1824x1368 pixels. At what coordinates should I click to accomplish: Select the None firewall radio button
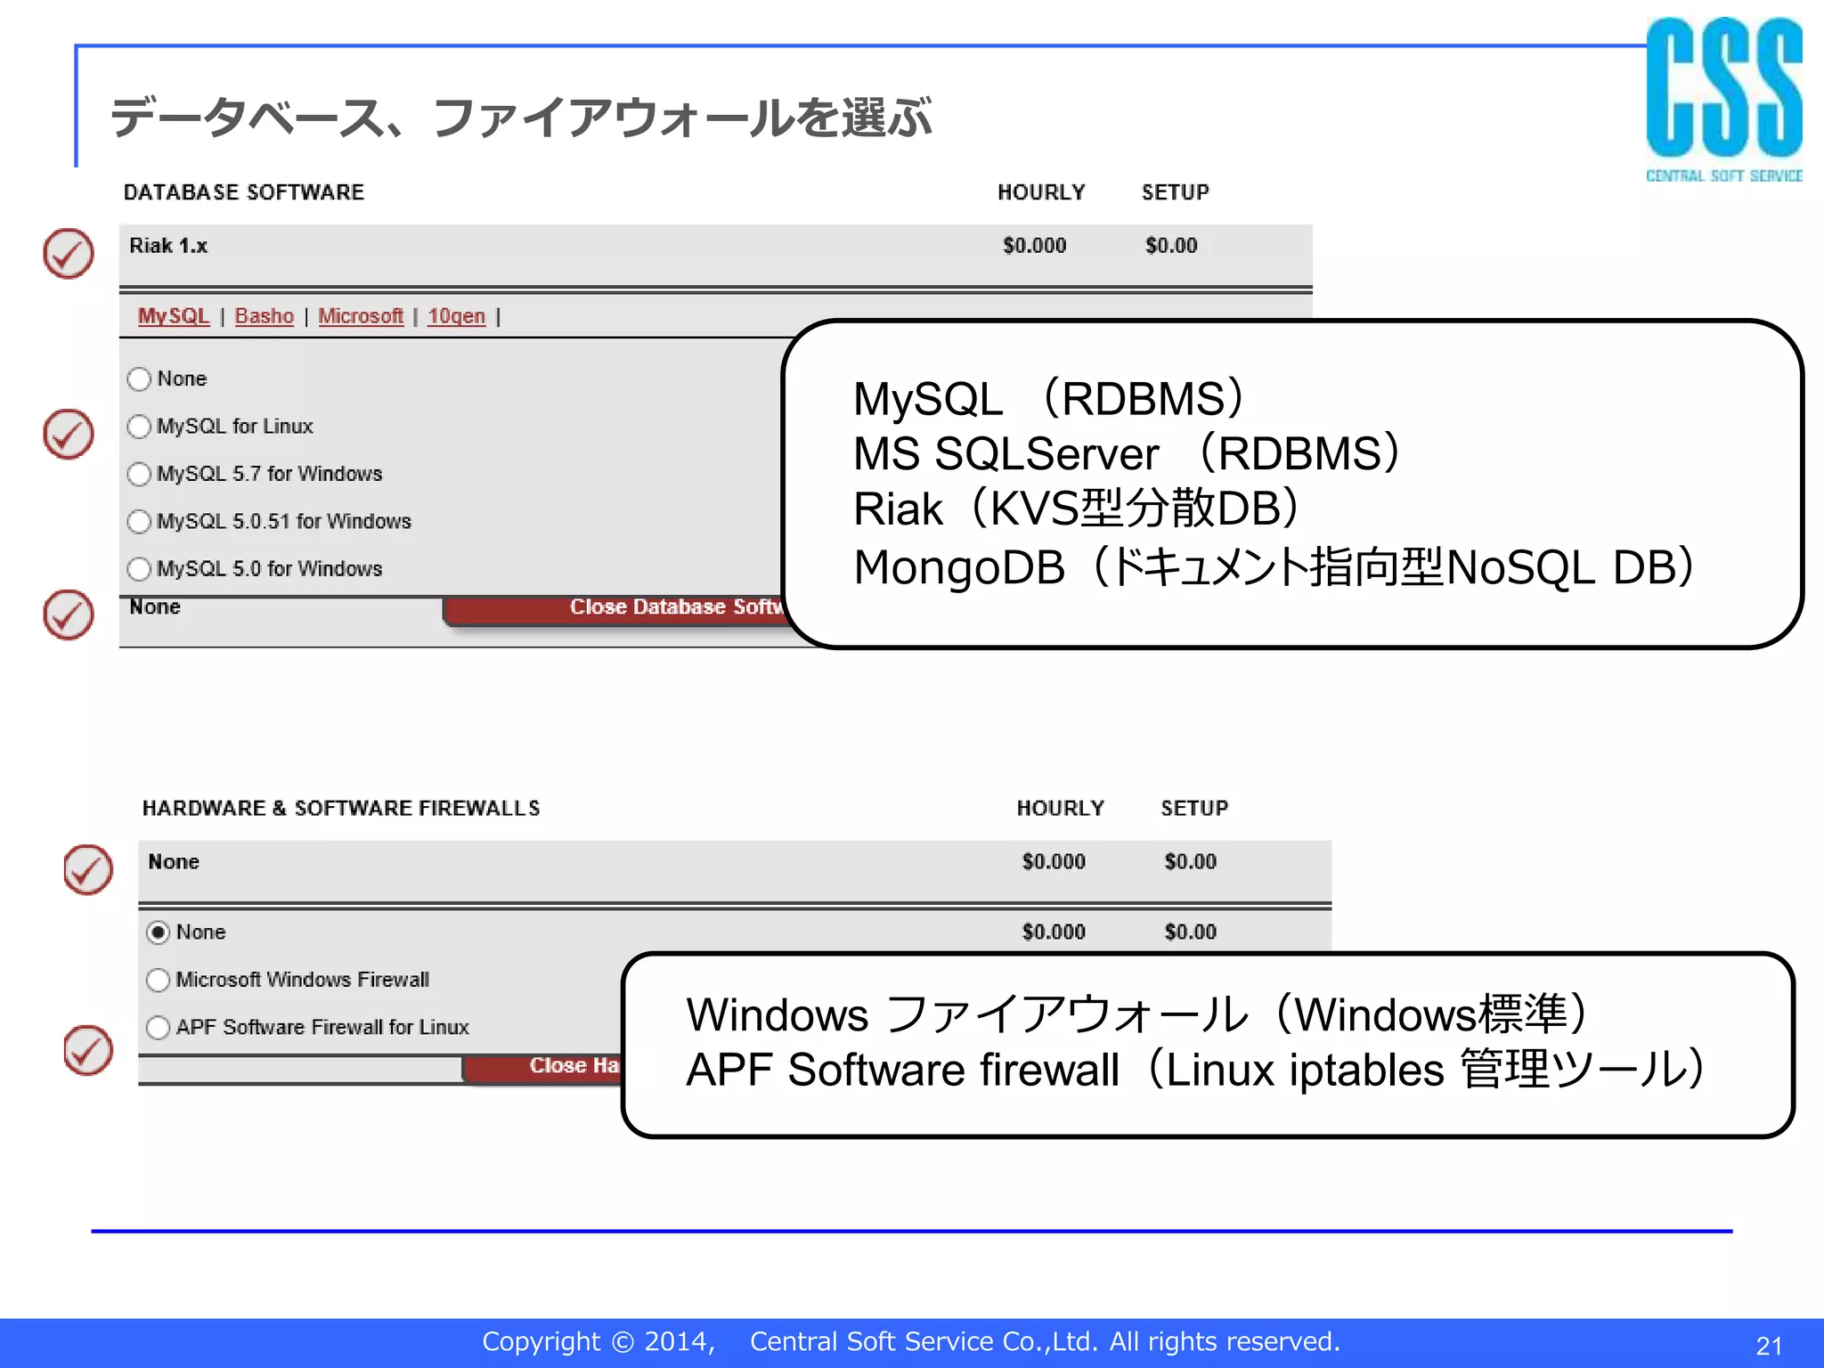[159, 932]
